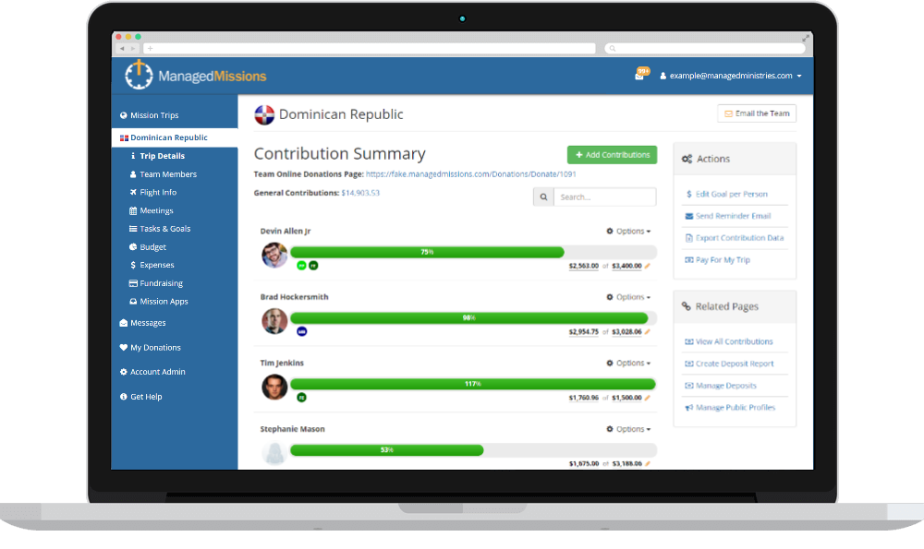This screenshot has width=924, height=549.
Task: Open Options dropdown for Brad Hockersmith
Action: point(628,297)
